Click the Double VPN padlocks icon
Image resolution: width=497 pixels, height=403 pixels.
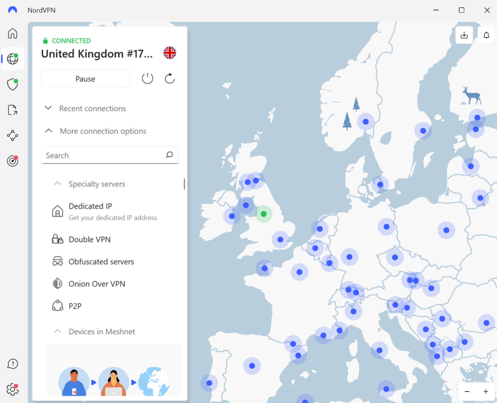click(57, 239)
